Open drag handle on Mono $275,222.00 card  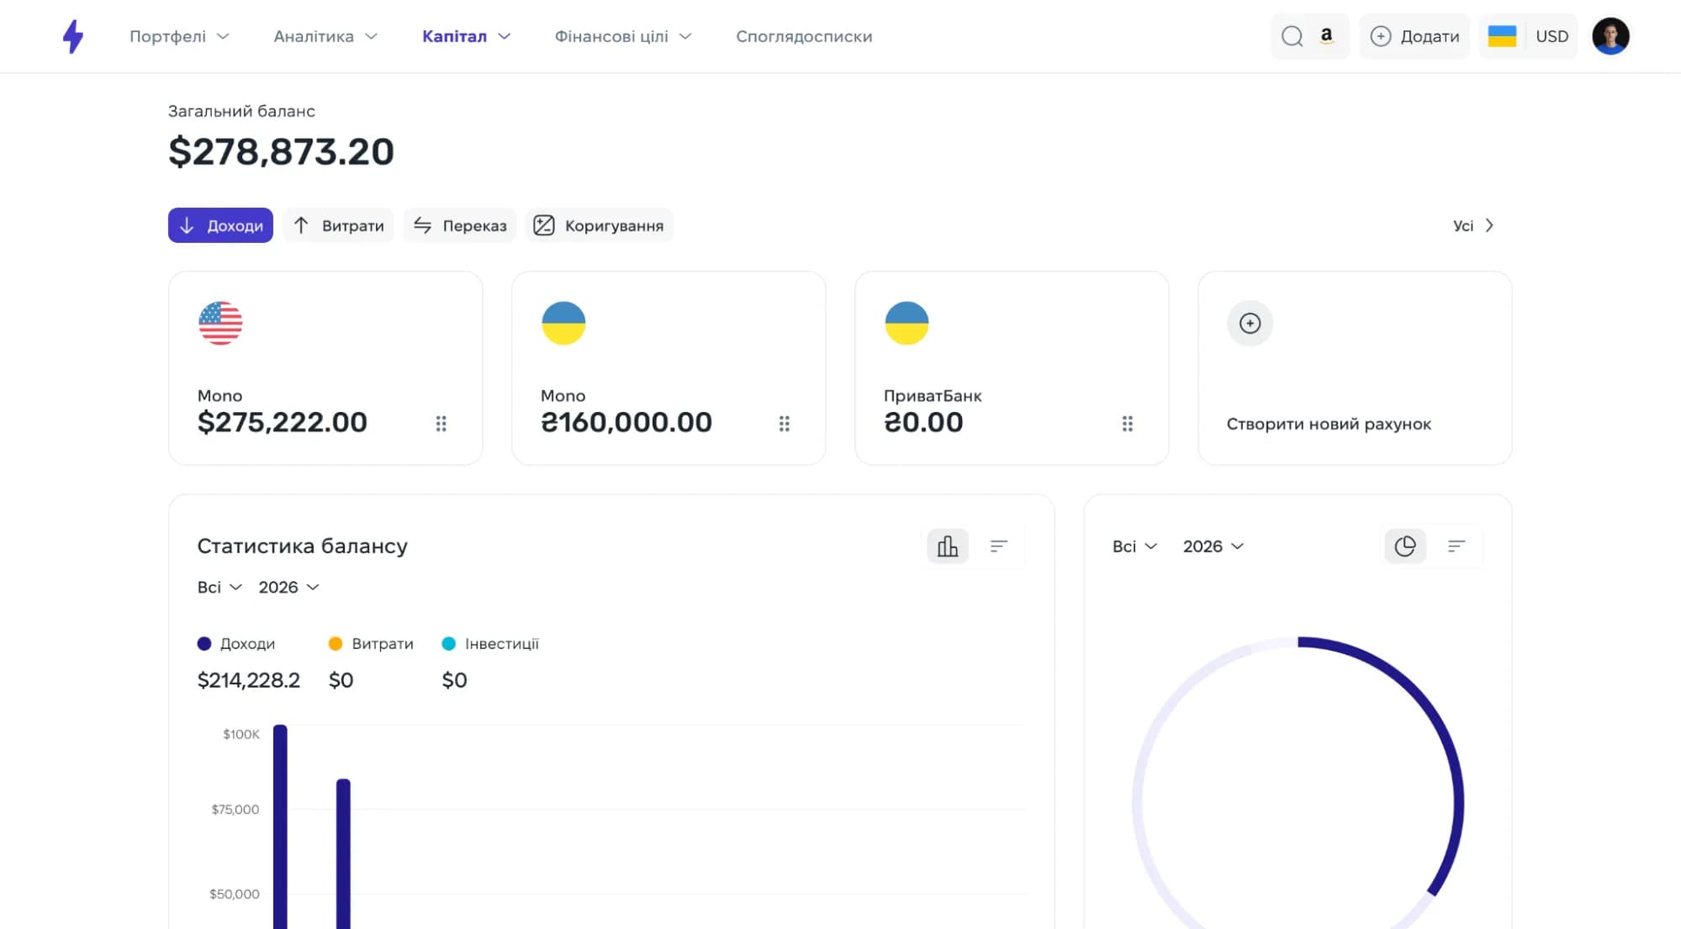click(x=441, y=424)
